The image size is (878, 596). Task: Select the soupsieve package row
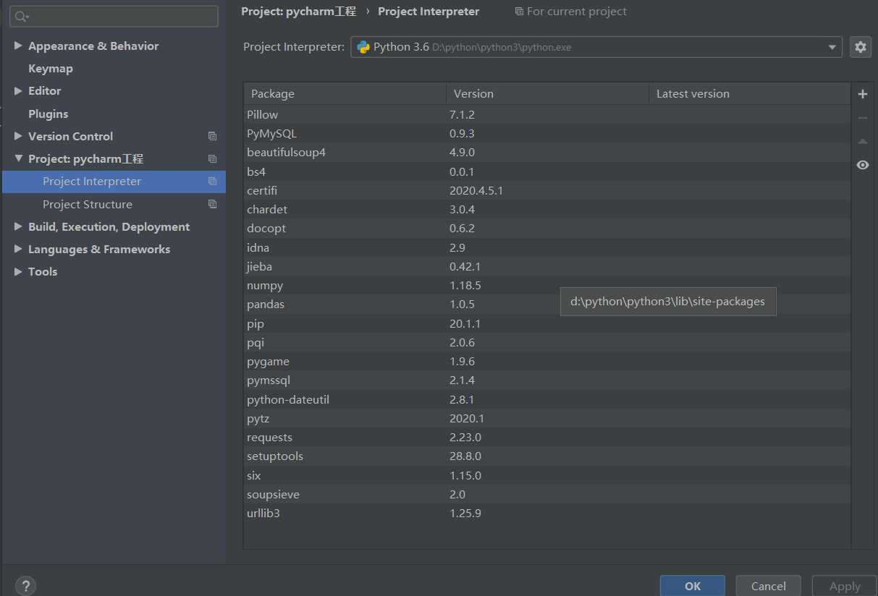(x=547, y=494)
